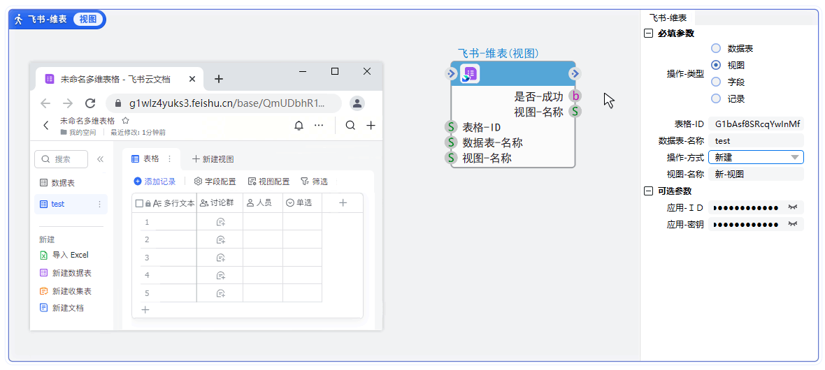Image resolution: width=825 pixels, height=370 pixels.
Task: Click the 数据表-名称 input string pin
Action: pos(451,142)
